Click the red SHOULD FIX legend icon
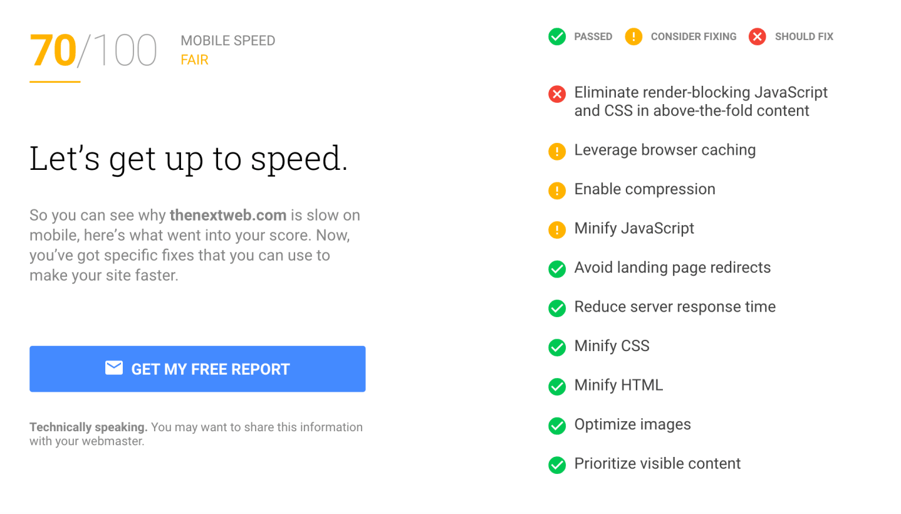 [x=758, y=37]
